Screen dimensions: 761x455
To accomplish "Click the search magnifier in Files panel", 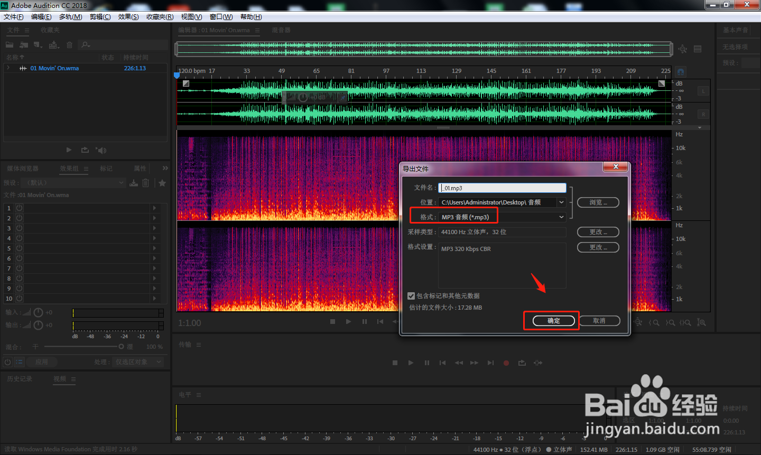I will 86,45.
